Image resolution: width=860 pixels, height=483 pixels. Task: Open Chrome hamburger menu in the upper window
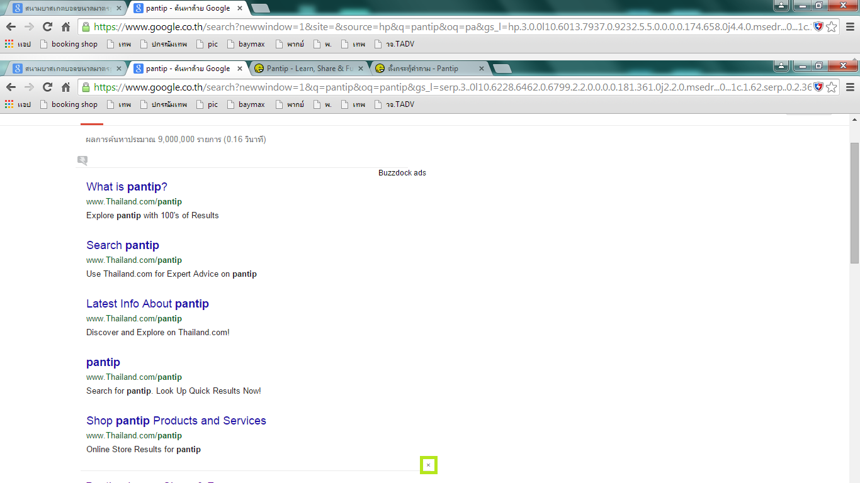coord(850,27)
